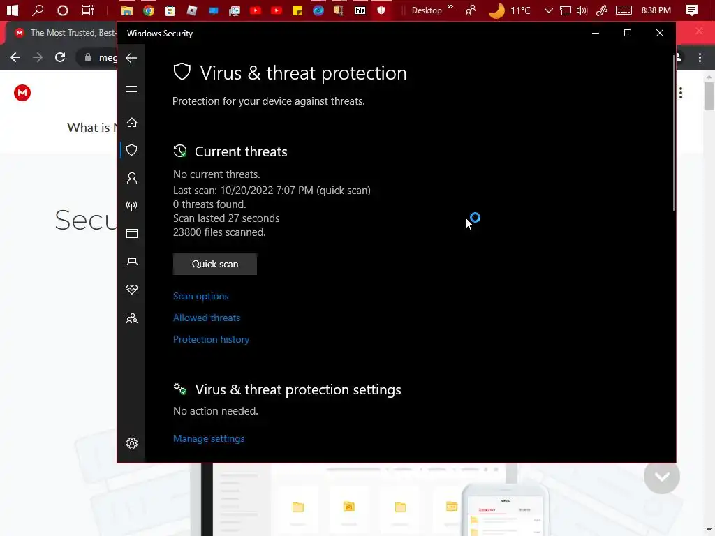The height and width of the screenshot is (536, 715).
Task: Open Scan options link
Action: click(200, 296)
